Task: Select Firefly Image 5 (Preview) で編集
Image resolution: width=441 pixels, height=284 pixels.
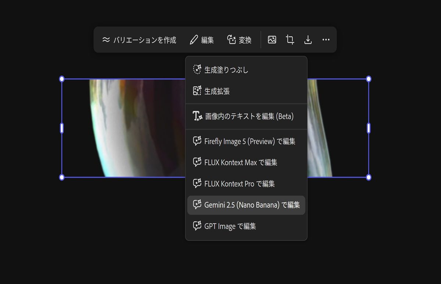Action: pyautogui.click(x=246, y=141)
